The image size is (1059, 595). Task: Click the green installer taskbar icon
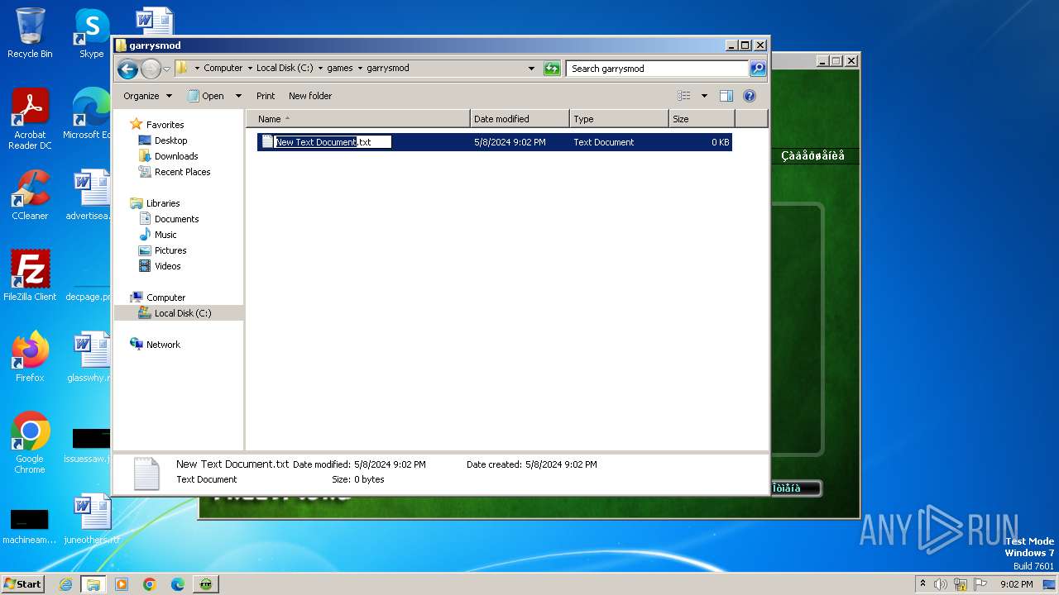206,584
